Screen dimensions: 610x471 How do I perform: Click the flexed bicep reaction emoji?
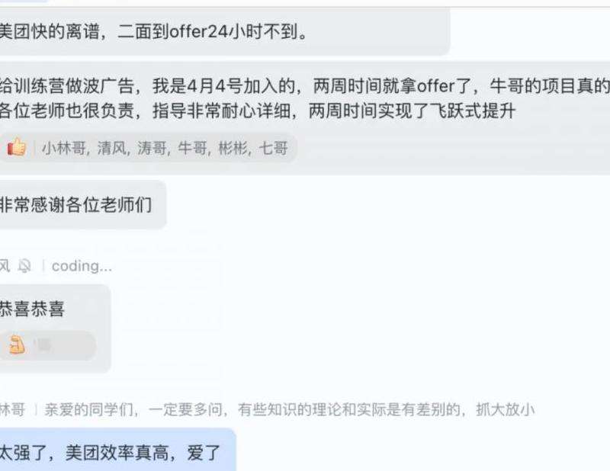point(17,344)
